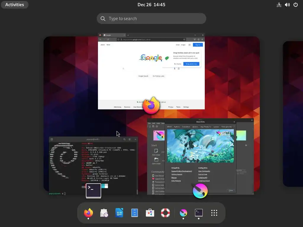This screenshot has height=227, width=303.
Task: Click About link on Google page
Action: tap(102, 45)
